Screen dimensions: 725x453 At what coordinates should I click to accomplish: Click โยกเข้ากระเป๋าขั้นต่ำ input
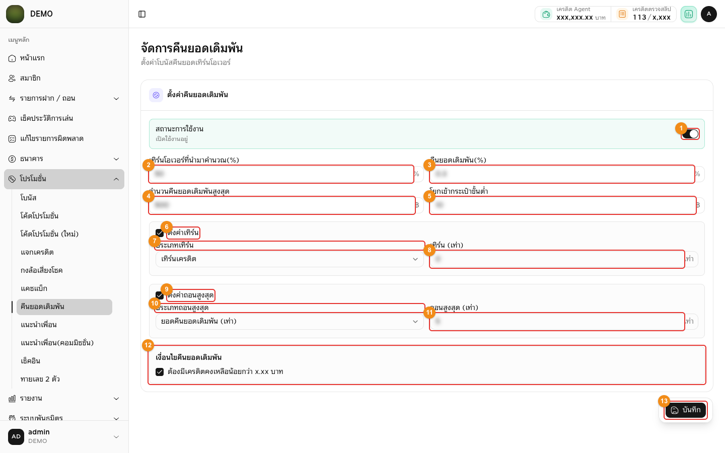(x=567, y=205)
